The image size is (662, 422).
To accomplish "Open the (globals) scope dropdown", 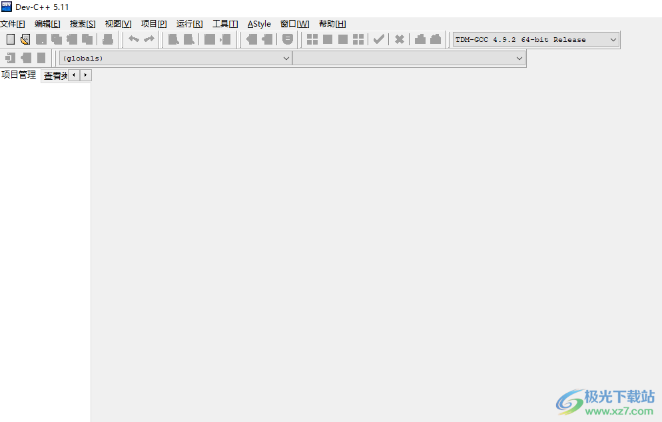I will [x=176, y=58].
